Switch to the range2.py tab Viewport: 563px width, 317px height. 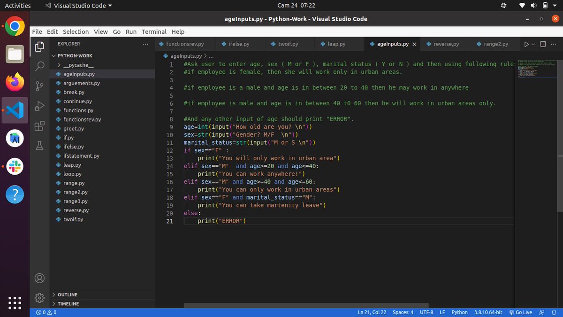tap(496, 44)
